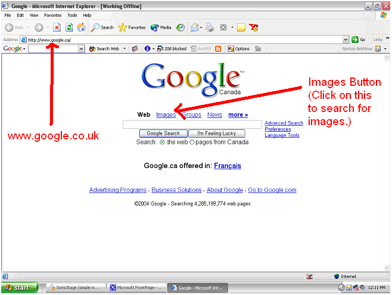Open the Tools menu

[72, 15]
